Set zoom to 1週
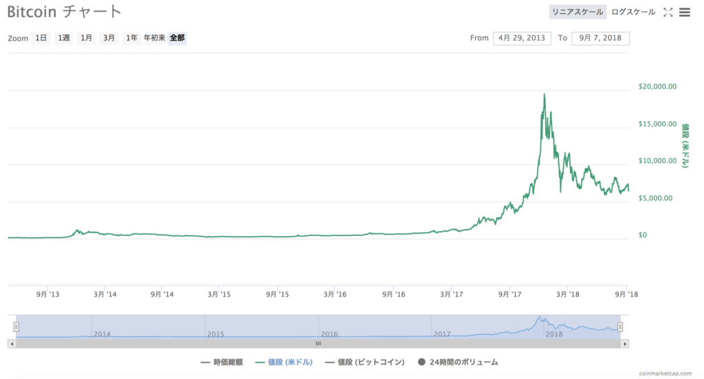The image size is (704, 379). click(64, 38)
